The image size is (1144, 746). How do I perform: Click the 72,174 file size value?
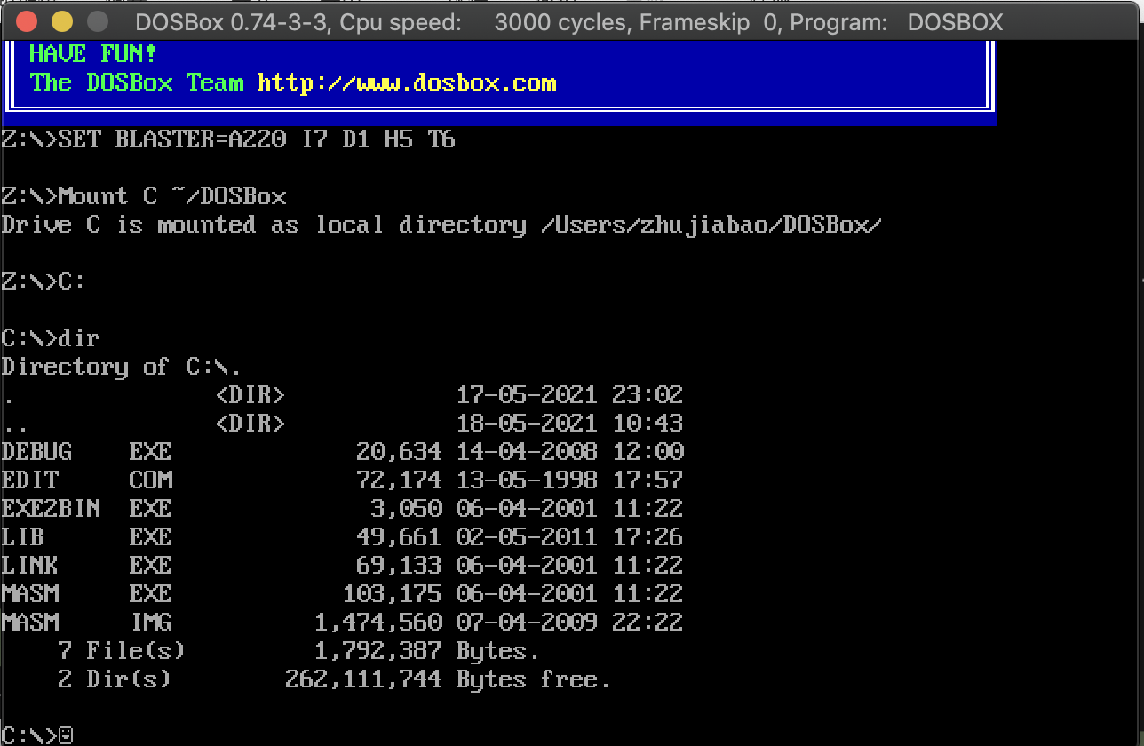[x=399, y=480]
